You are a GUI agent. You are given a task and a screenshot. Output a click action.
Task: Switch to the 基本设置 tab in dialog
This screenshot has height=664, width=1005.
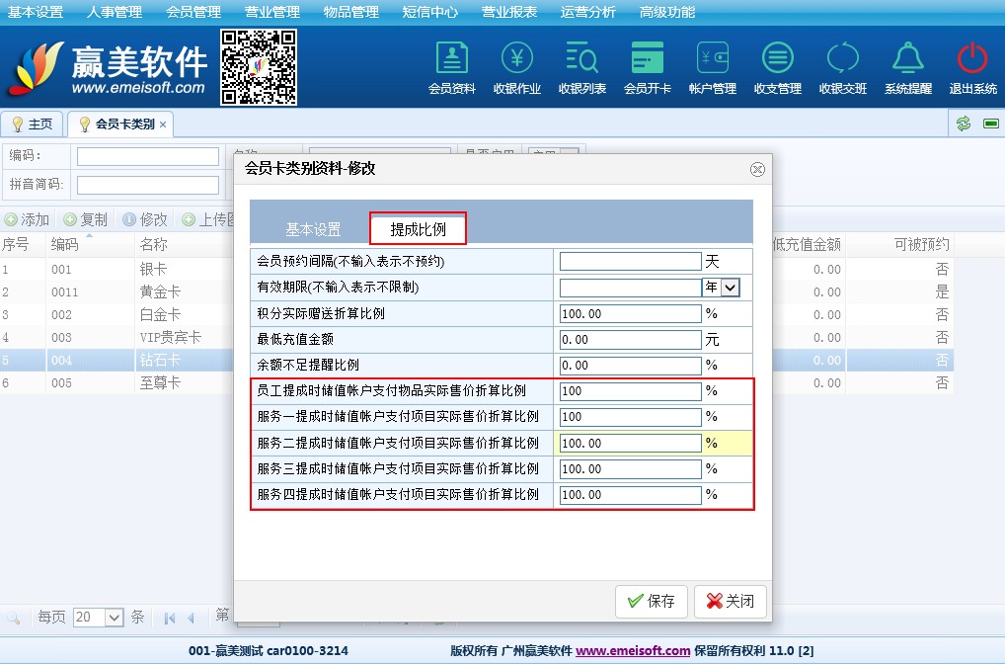click(313, 229)
